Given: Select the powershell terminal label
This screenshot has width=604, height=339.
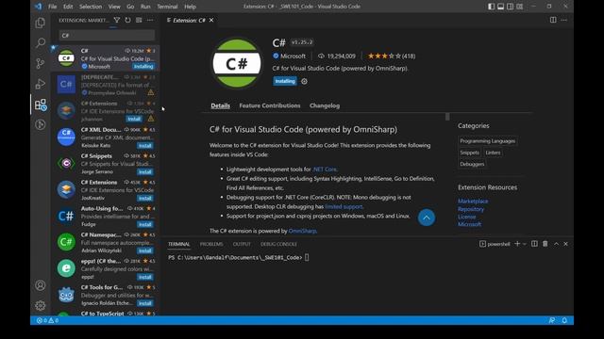Looking at the screenshot, I should tap(495, 244).
